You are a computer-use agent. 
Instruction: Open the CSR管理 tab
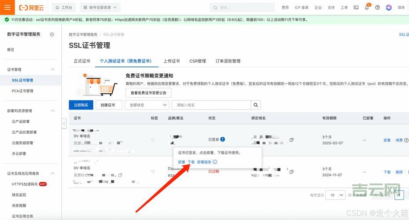198,61
